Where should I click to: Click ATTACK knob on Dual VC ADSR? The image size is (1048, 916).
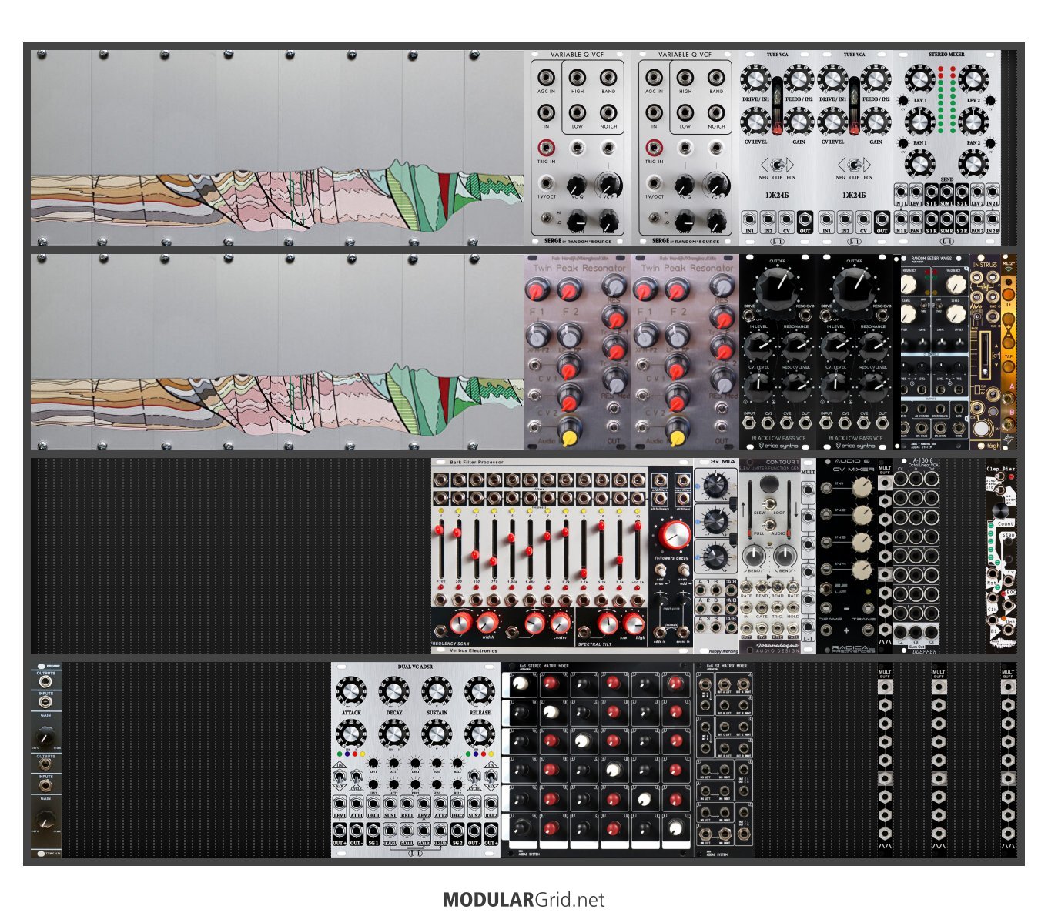pos(351,693)
